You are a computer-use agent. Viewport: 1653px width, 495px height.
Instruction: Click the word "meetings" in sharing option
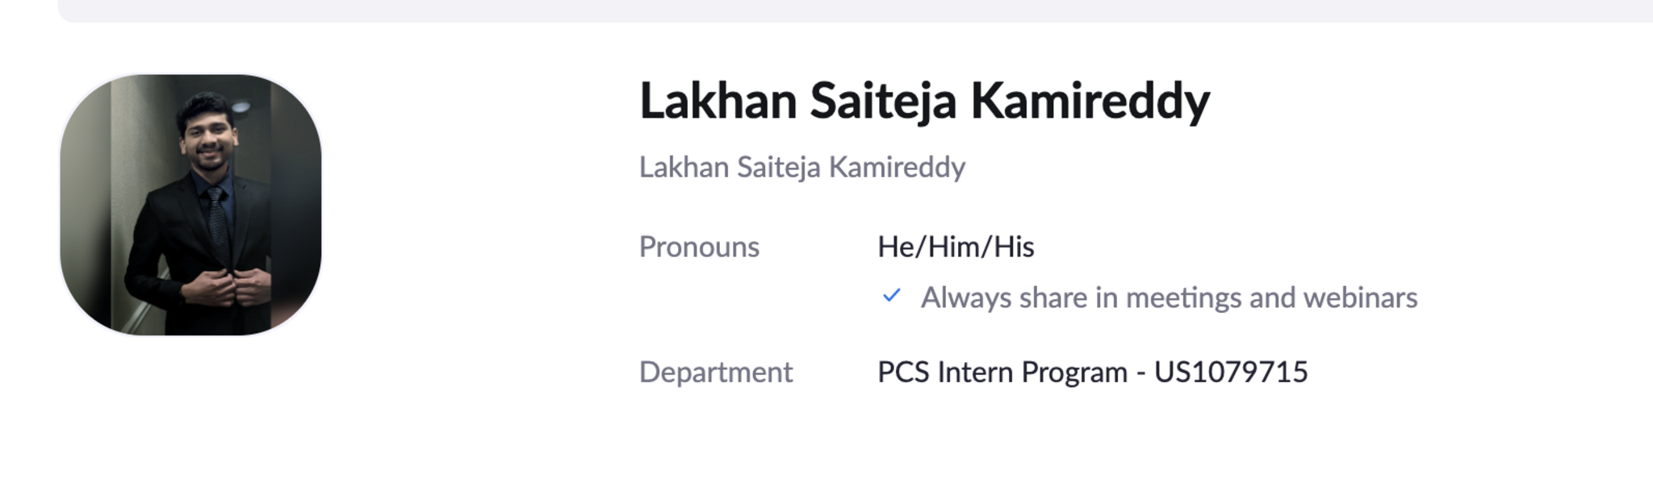1184,297
